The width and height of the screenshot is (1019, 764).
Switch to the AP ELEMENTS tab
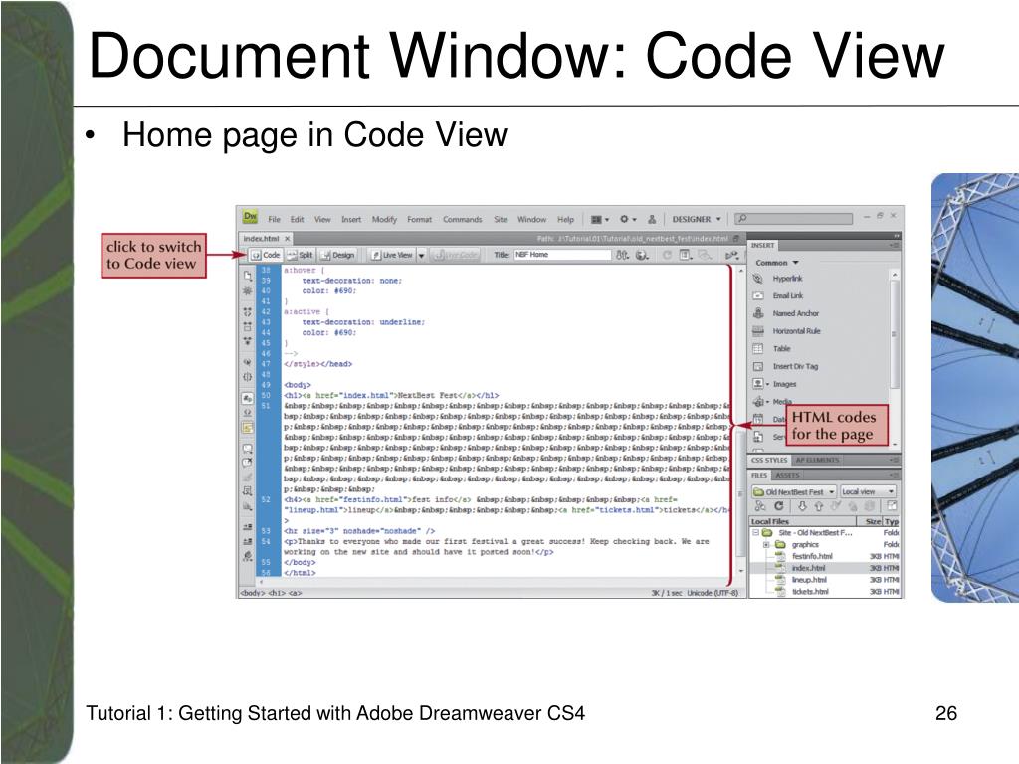pyautogui.click(x=817, y=460)
